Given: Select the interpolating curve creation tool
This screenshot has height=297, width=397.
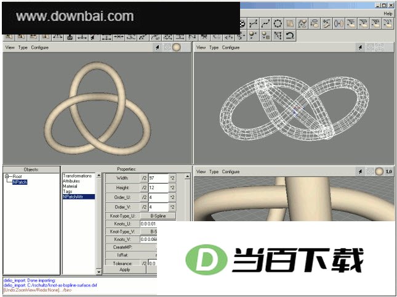Looking at the screenshot, I should 265,24.
